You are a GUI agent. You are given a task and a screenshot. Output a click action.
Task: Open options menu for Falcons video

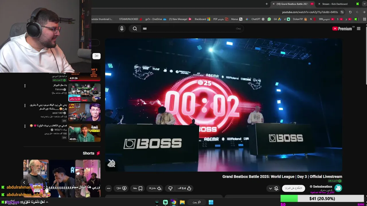[x=25, y=86]
